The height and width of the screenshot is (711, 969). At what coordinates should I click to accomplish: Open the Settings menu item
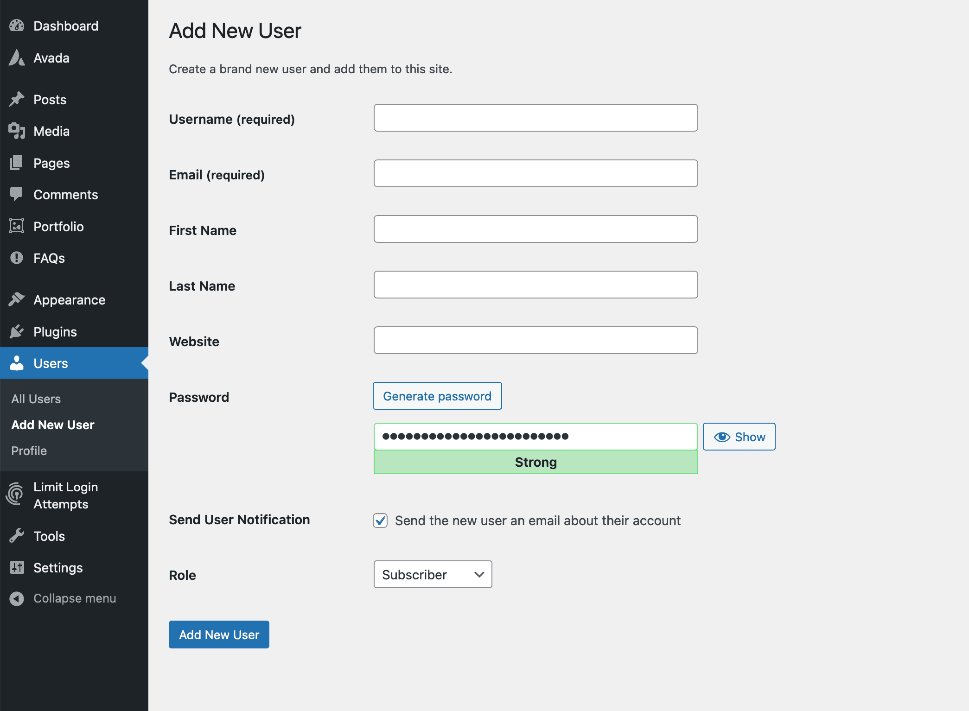(x=74, y=568)
